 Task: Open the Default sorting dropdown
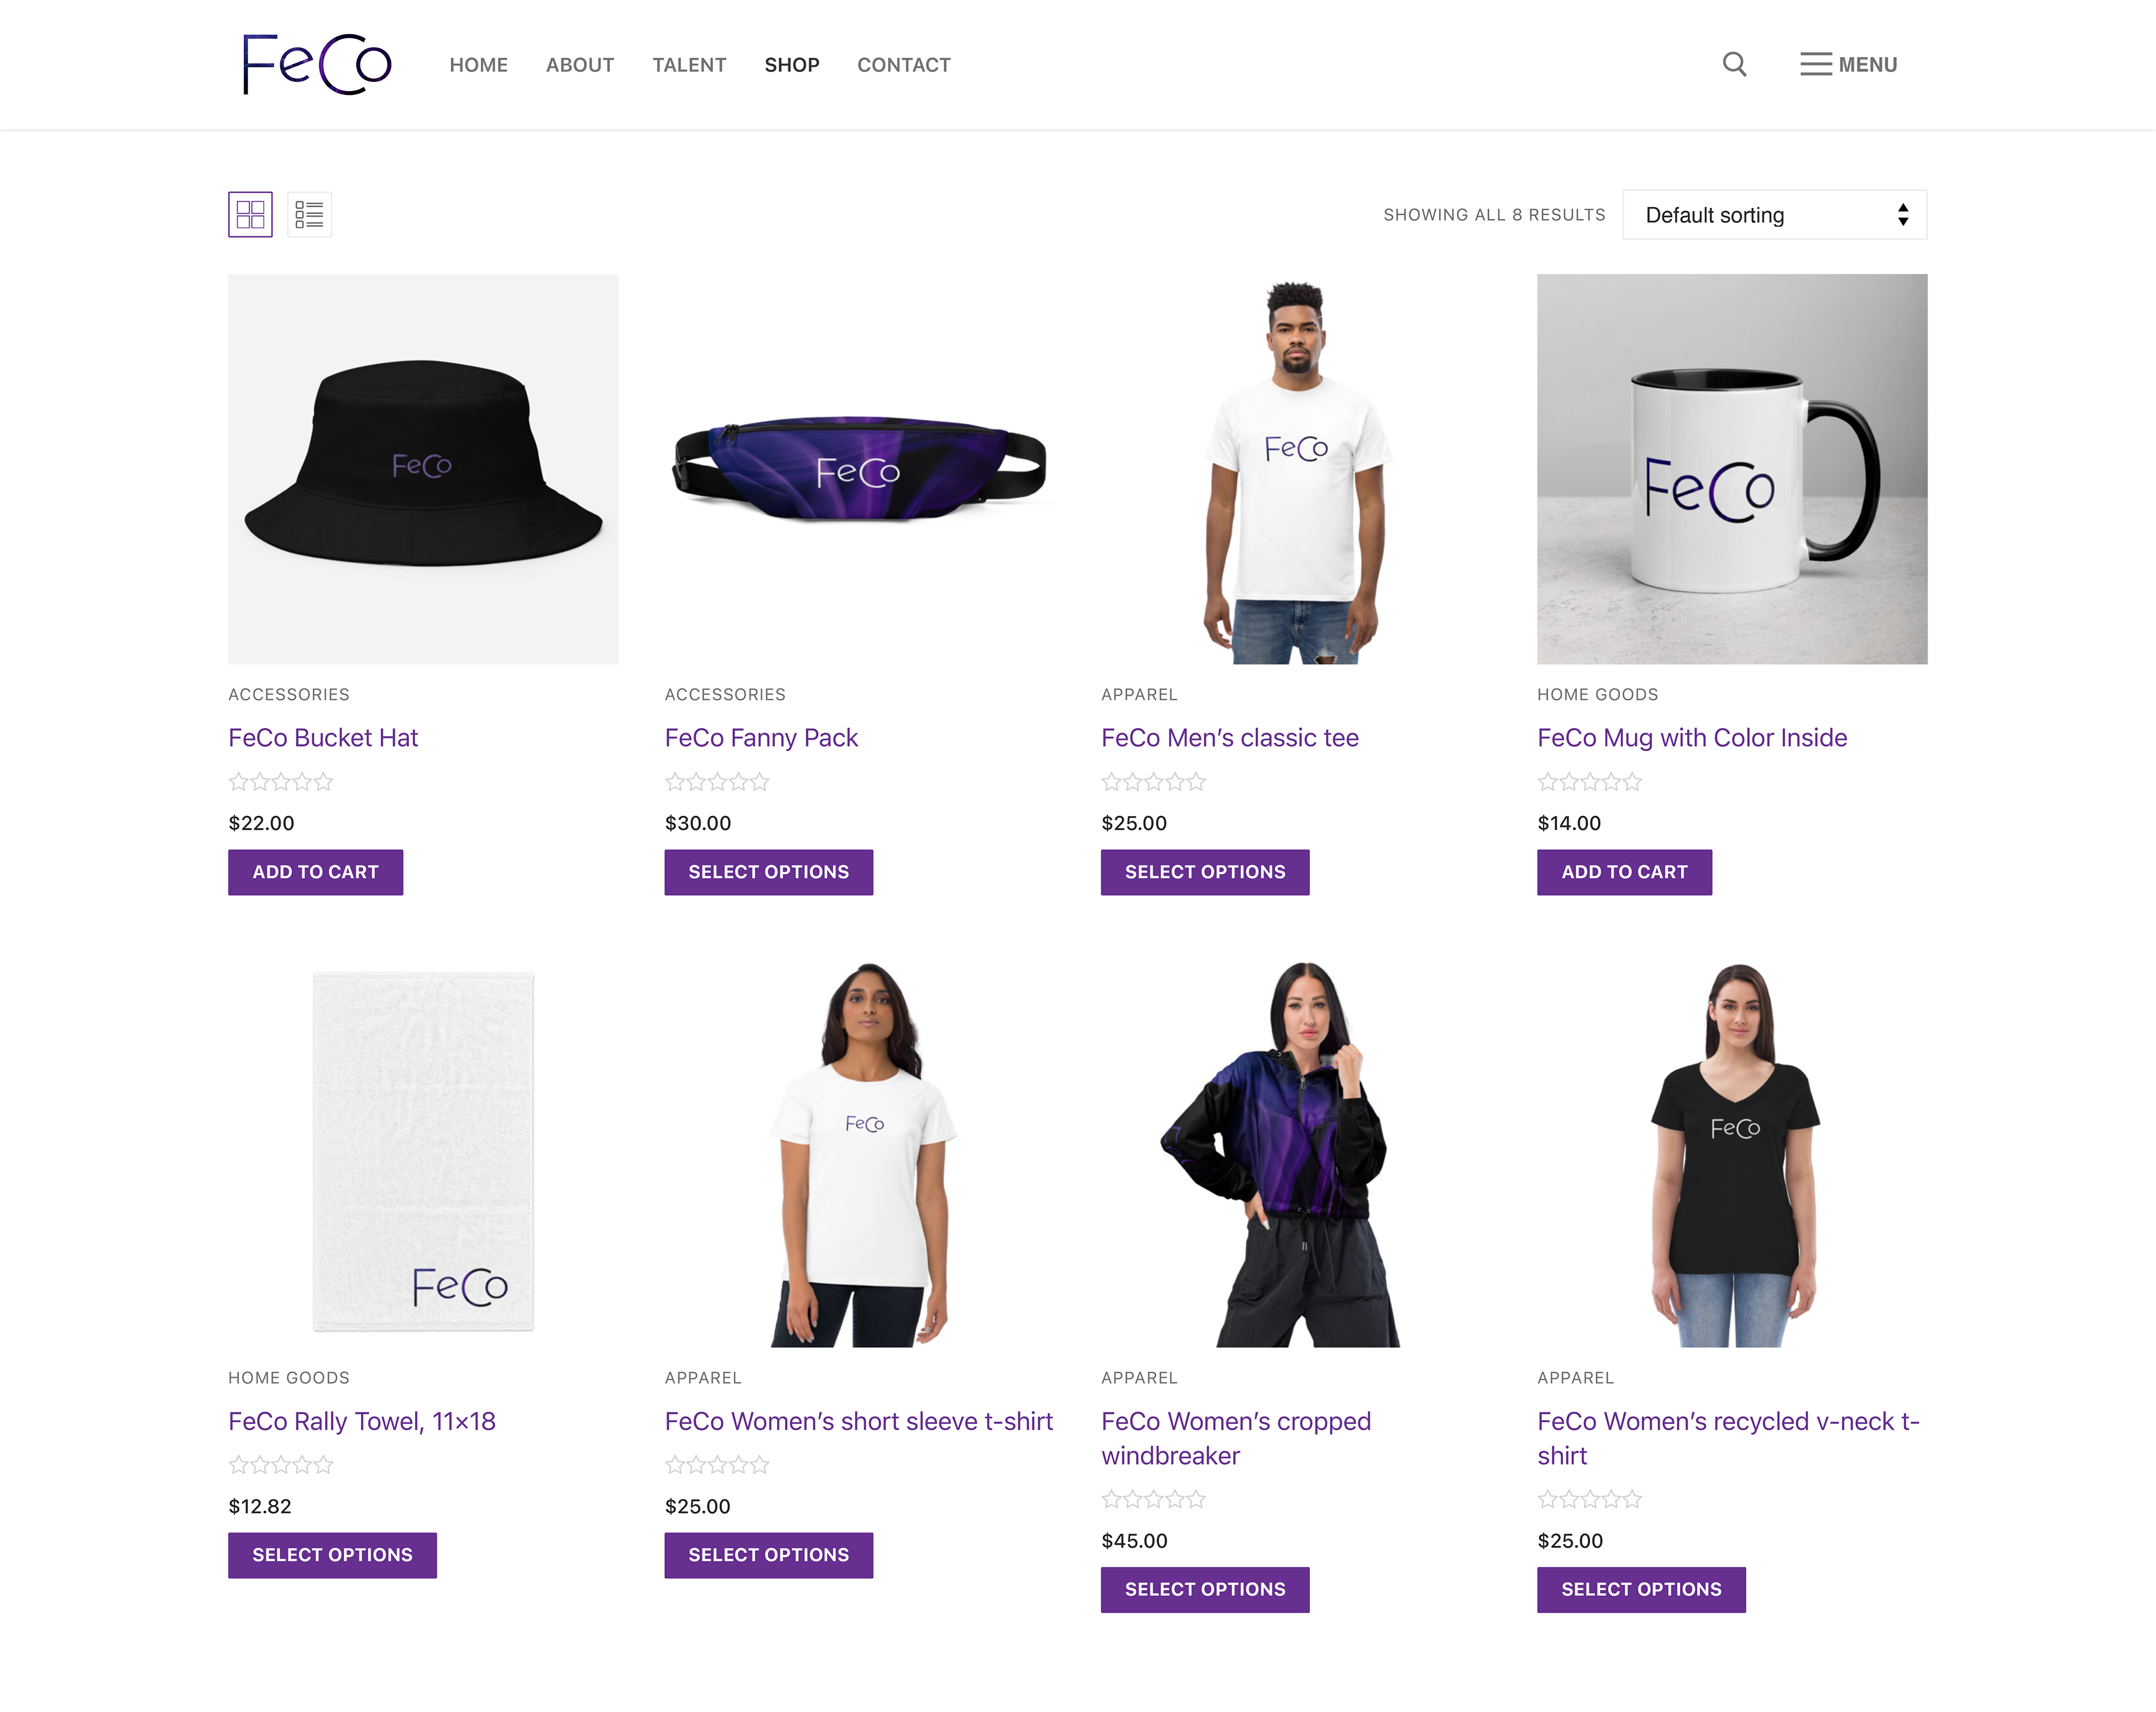tap(1774, 215)
